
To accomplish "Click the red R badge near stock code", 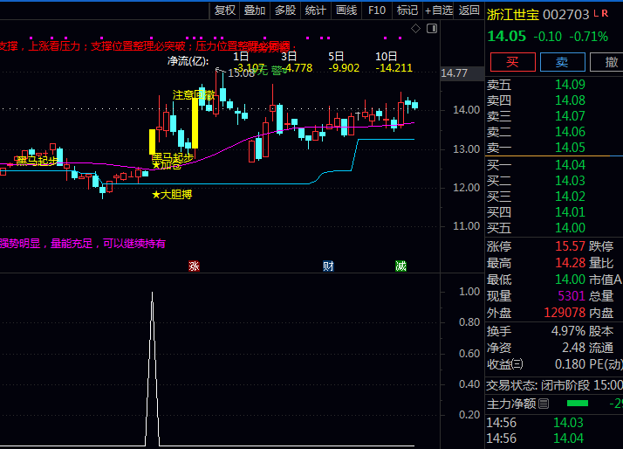I will pos(605,13).
